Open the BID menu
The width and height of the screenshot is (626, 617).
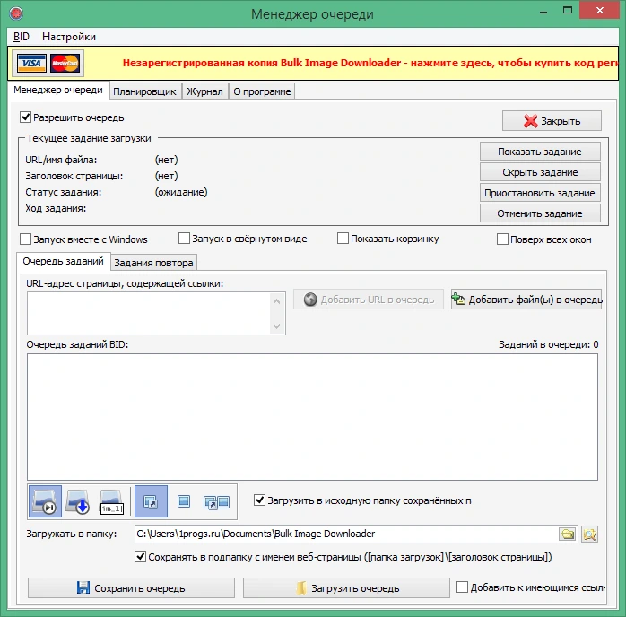[x=22, y=37]
